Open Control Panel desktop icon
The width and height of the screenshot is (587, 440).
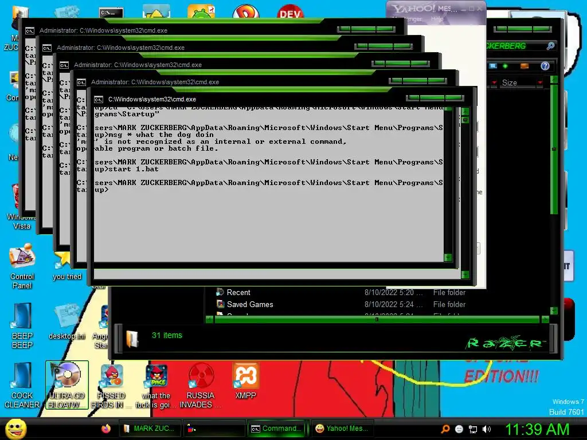[22, 266]
